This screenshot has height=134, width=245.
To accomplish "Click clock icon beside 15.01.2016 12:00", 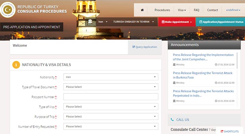I will [x=216, y=101].
